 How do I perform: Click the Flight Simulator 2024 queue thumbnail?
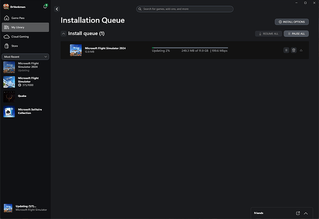(76, 50)
